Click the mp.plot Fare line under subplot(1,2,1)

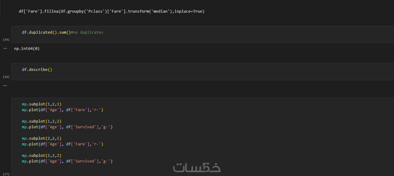pyautogui.click(x=62, y=110)
